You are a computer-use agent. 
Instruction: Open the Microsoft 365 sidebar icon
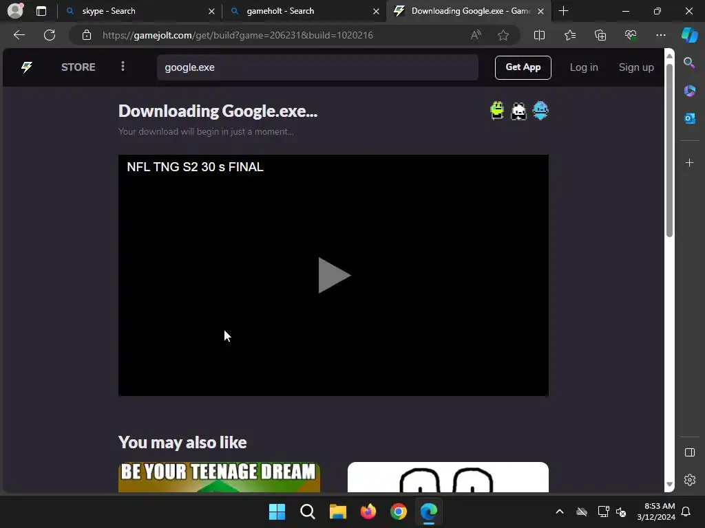coord(689,91)
